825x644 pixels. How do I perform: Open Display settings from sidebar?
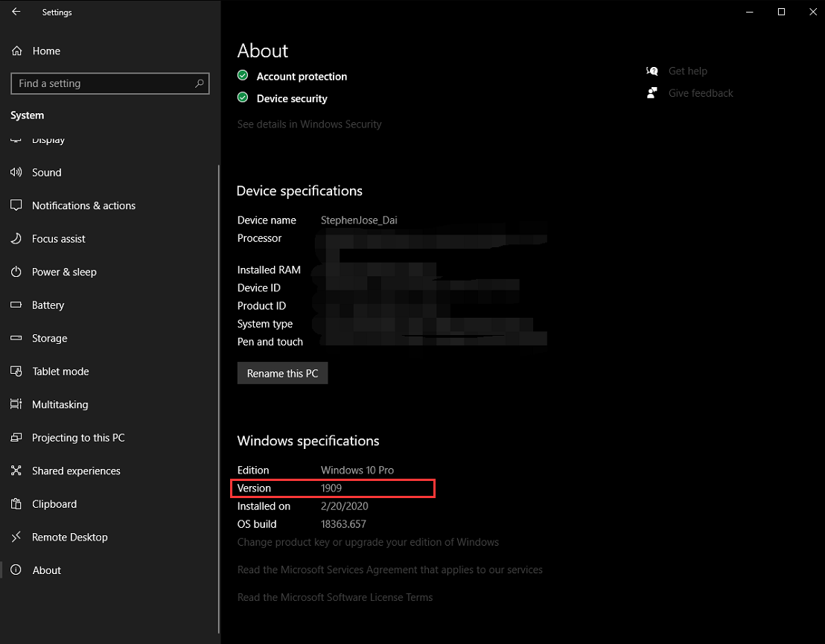coord(48,140)
